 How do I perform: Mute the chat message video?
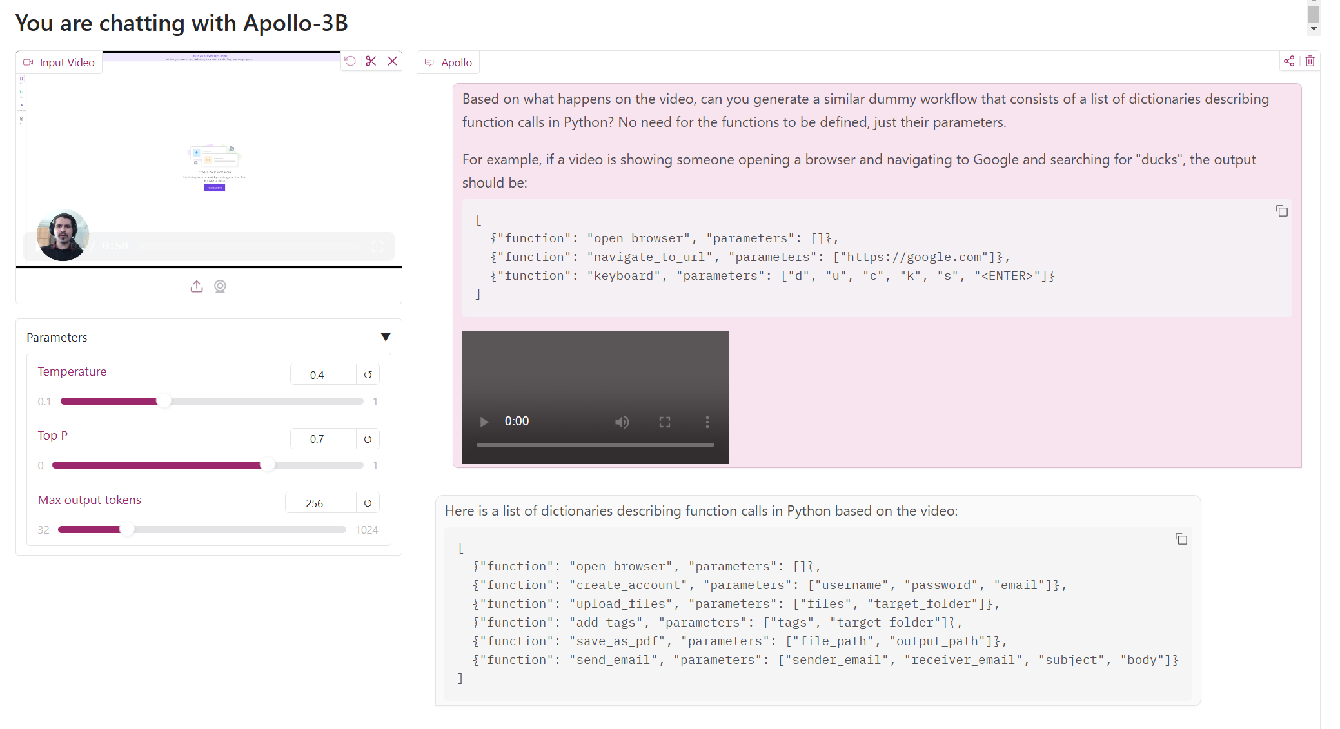point(622,422)
